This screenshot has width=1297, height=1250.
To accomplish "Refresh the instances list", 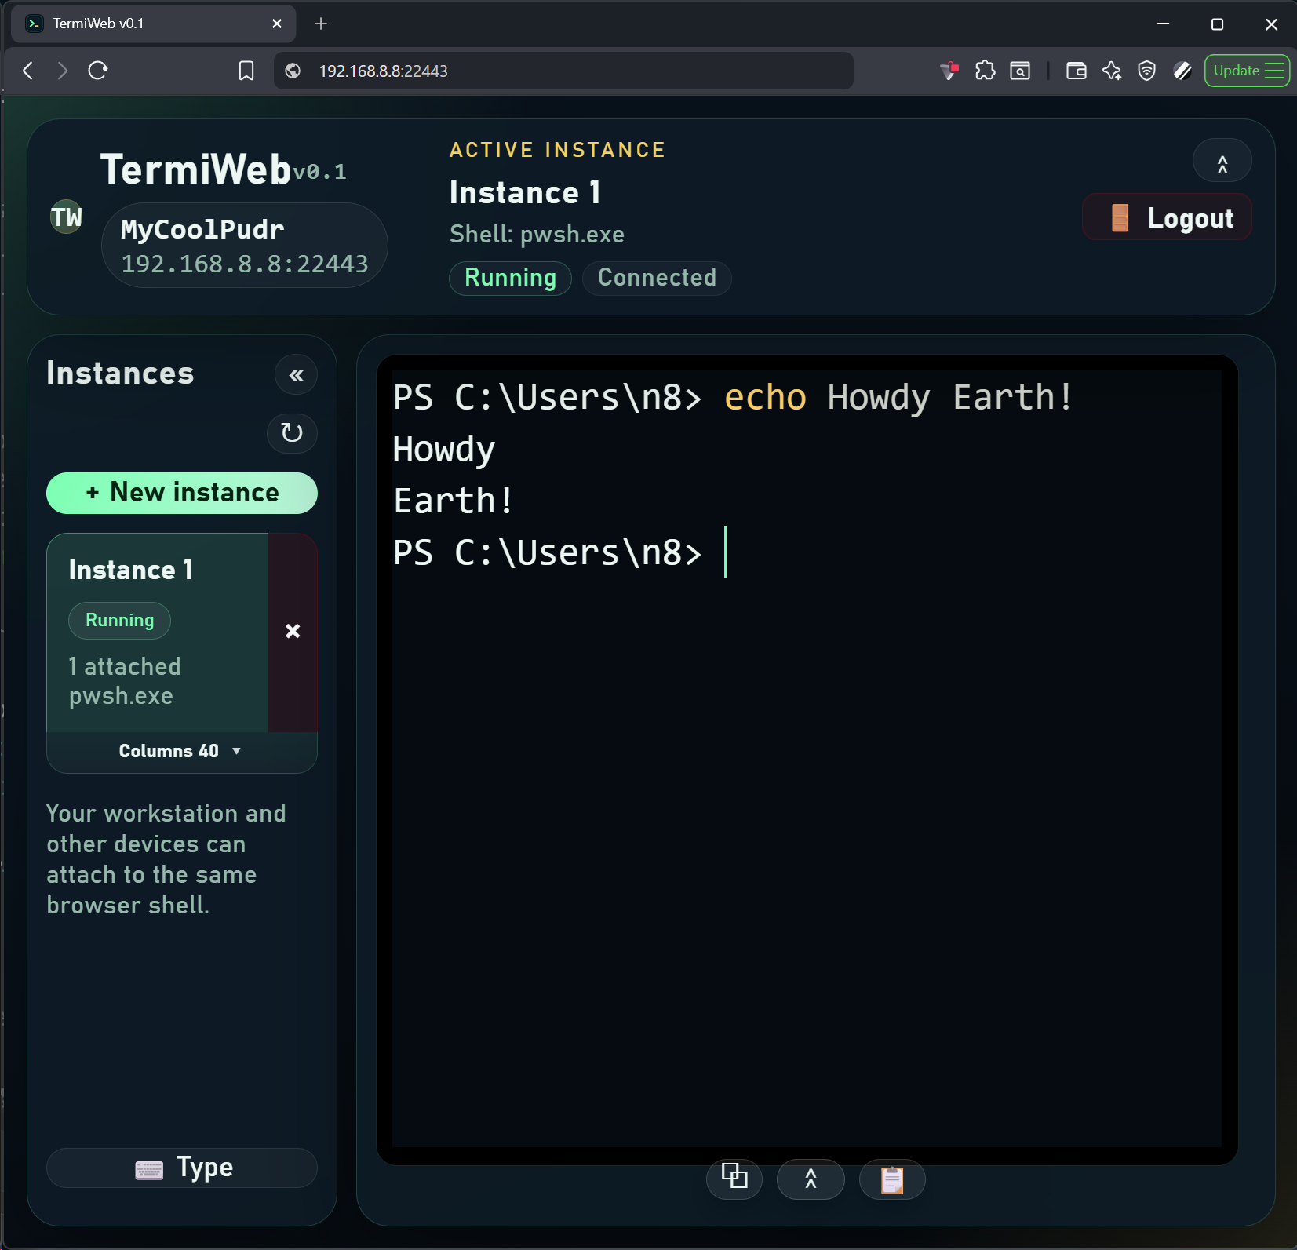I will coord(292,433).
